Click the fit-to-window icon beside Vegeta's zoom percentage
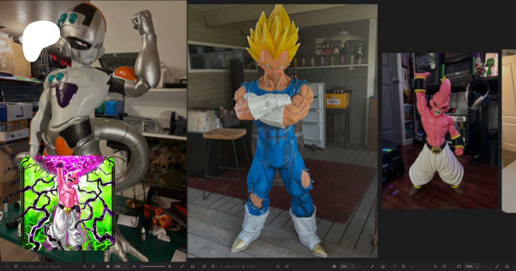 334,266
